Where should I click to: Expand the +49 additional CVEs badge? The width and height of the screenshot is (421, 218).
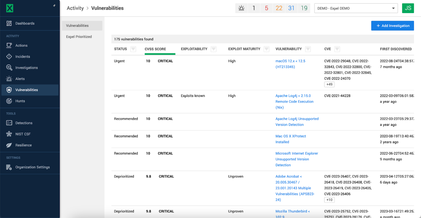point(329,85)
